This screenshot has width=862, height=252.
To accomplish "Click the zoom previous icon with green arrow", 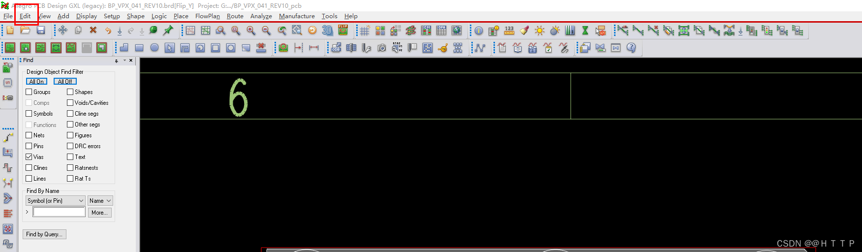I will tap(281, 31).
